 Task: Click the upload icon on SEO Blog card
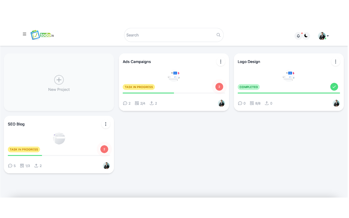point(36,165)
